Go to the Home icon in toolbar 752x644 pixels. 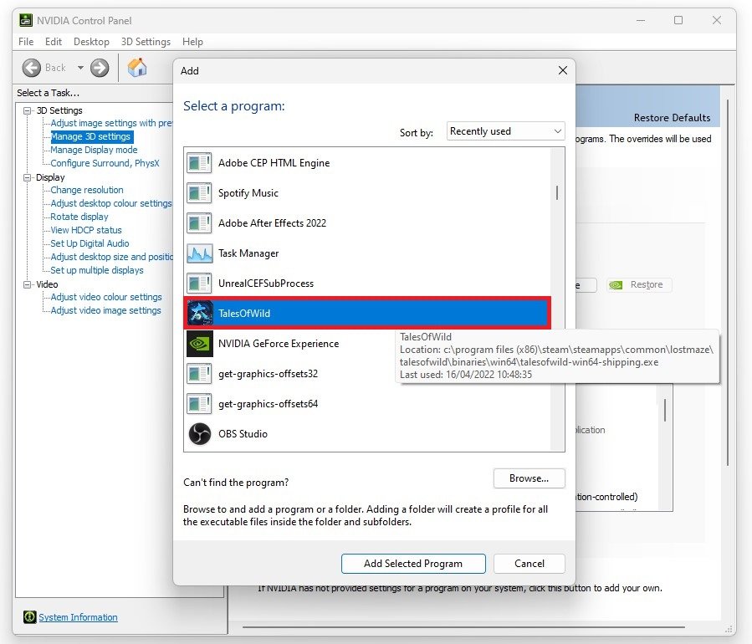136,68
